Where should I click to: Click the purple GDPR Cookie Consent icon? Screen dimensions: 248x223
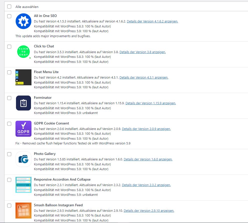coord(23,129)
